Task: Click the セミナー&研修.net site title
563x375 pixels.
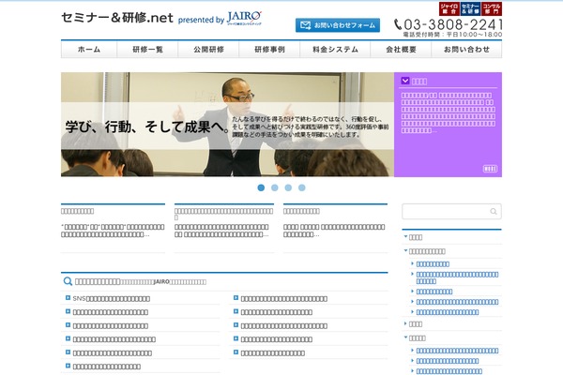Action: pyautogui.click(x=117, y=18)
